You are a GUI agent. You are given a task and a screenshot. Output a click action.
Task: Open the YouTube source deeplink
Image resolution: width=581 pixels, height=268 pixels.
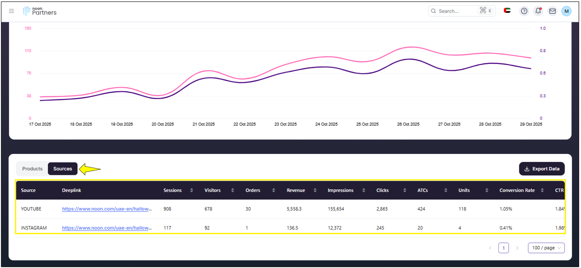click(x=107, y=209)
